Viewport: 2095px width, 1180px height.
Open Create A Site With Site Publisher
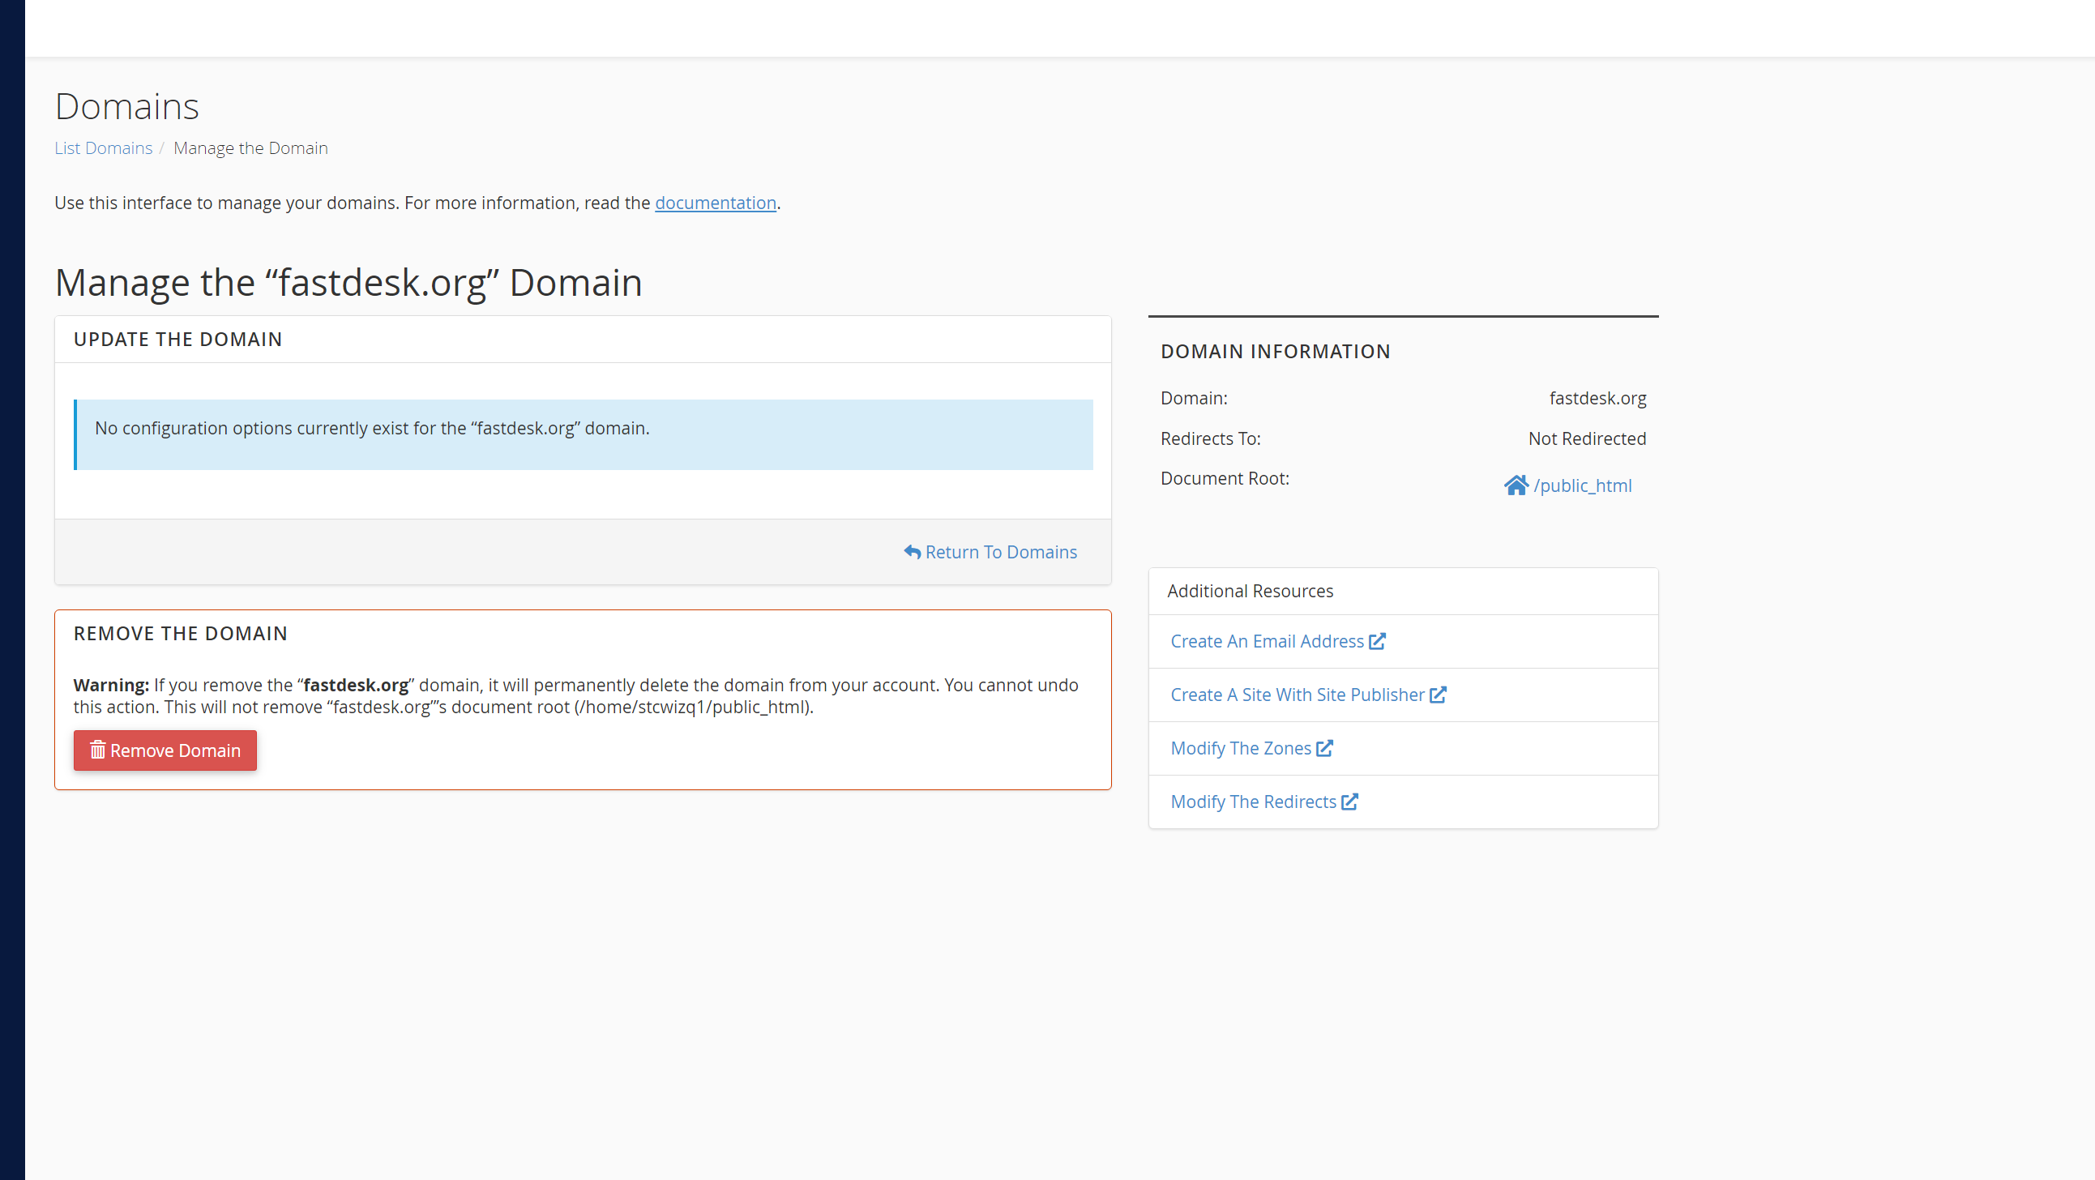[1298, 695]
